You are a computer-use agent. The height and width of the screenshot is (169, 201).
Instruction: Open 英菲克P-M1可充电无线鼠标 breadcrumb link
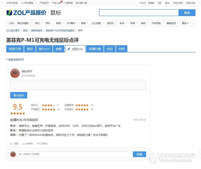(60, 30)
